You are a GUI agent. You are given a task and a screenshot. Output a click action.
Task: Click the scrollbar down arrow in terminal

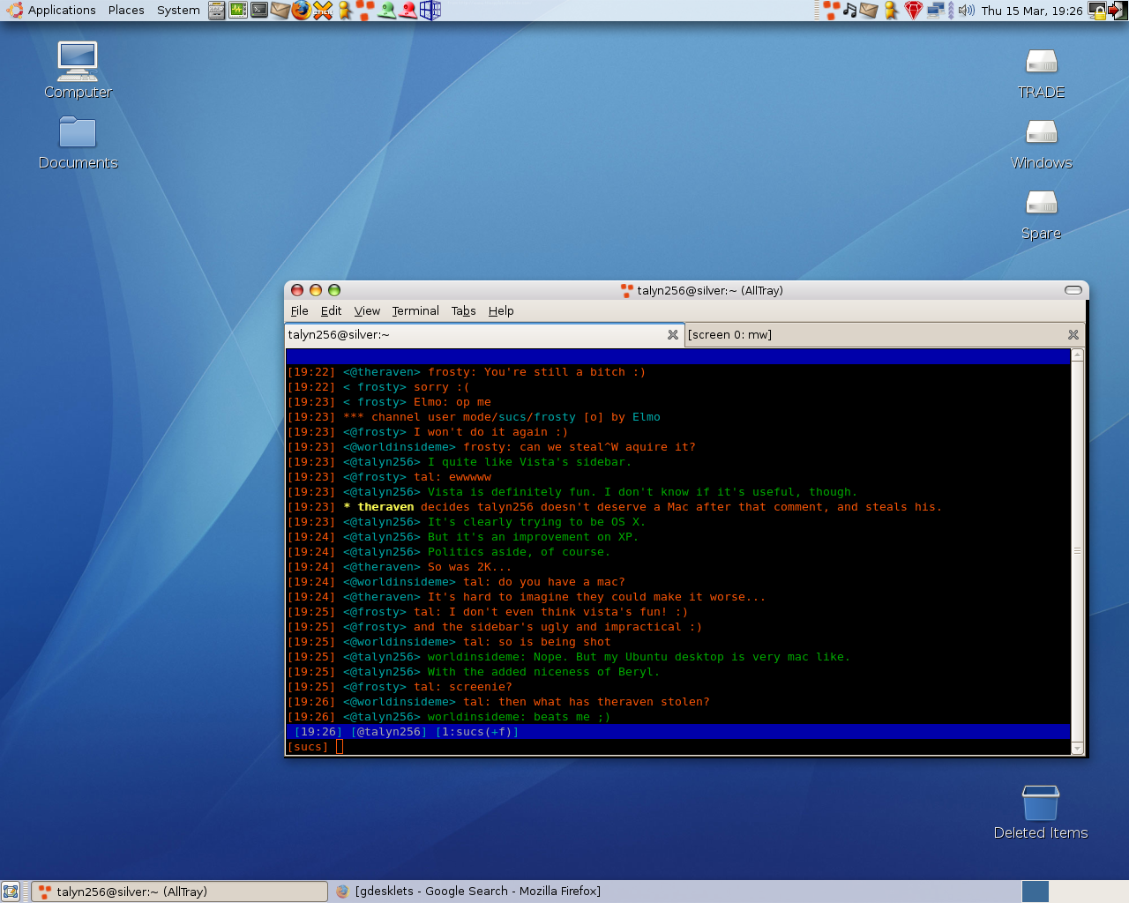click(x=1077, y=749)
